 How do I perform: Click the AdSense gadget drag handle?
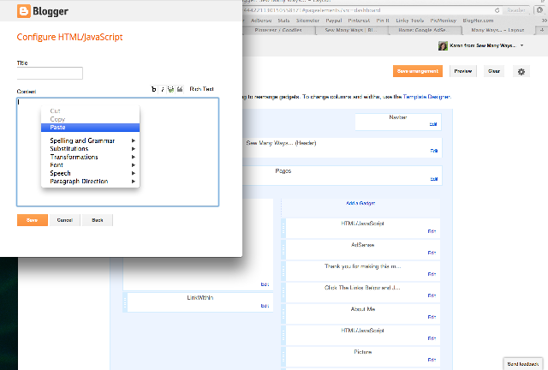(x=283, y=250)
